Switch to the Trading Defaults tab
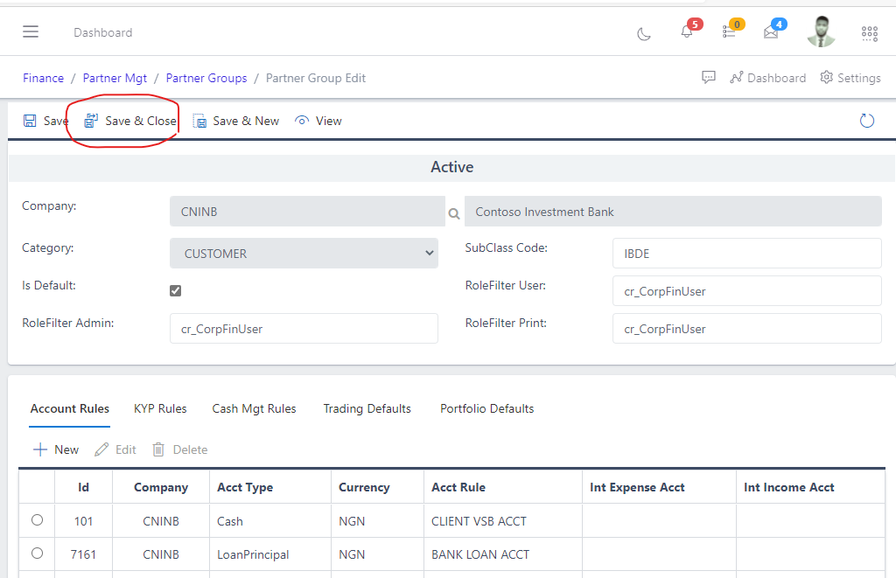896x578 pixels. [367, 408]
